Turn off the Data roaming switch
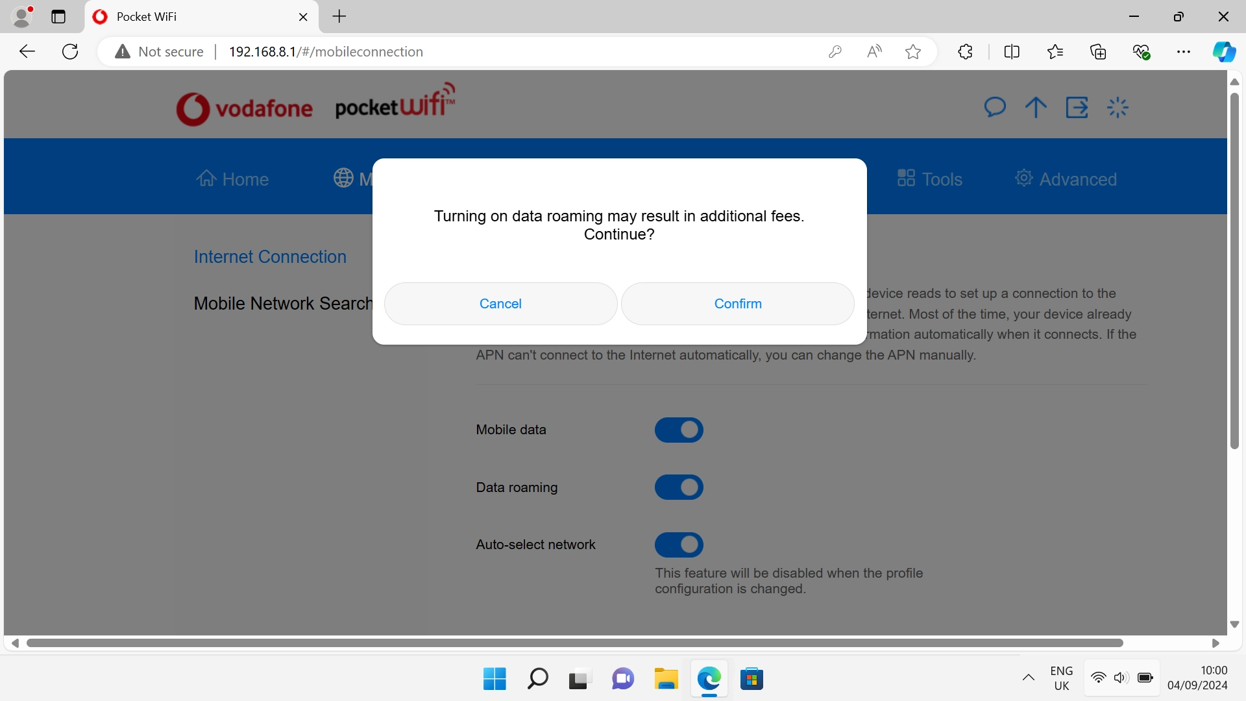The image size is (1246, 701). 679,487
